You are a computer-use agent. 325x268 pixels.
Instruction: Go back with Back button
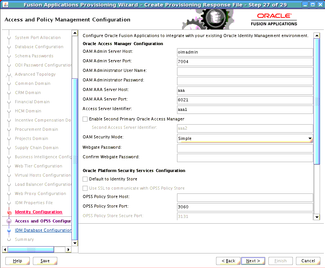click(228, 261)
